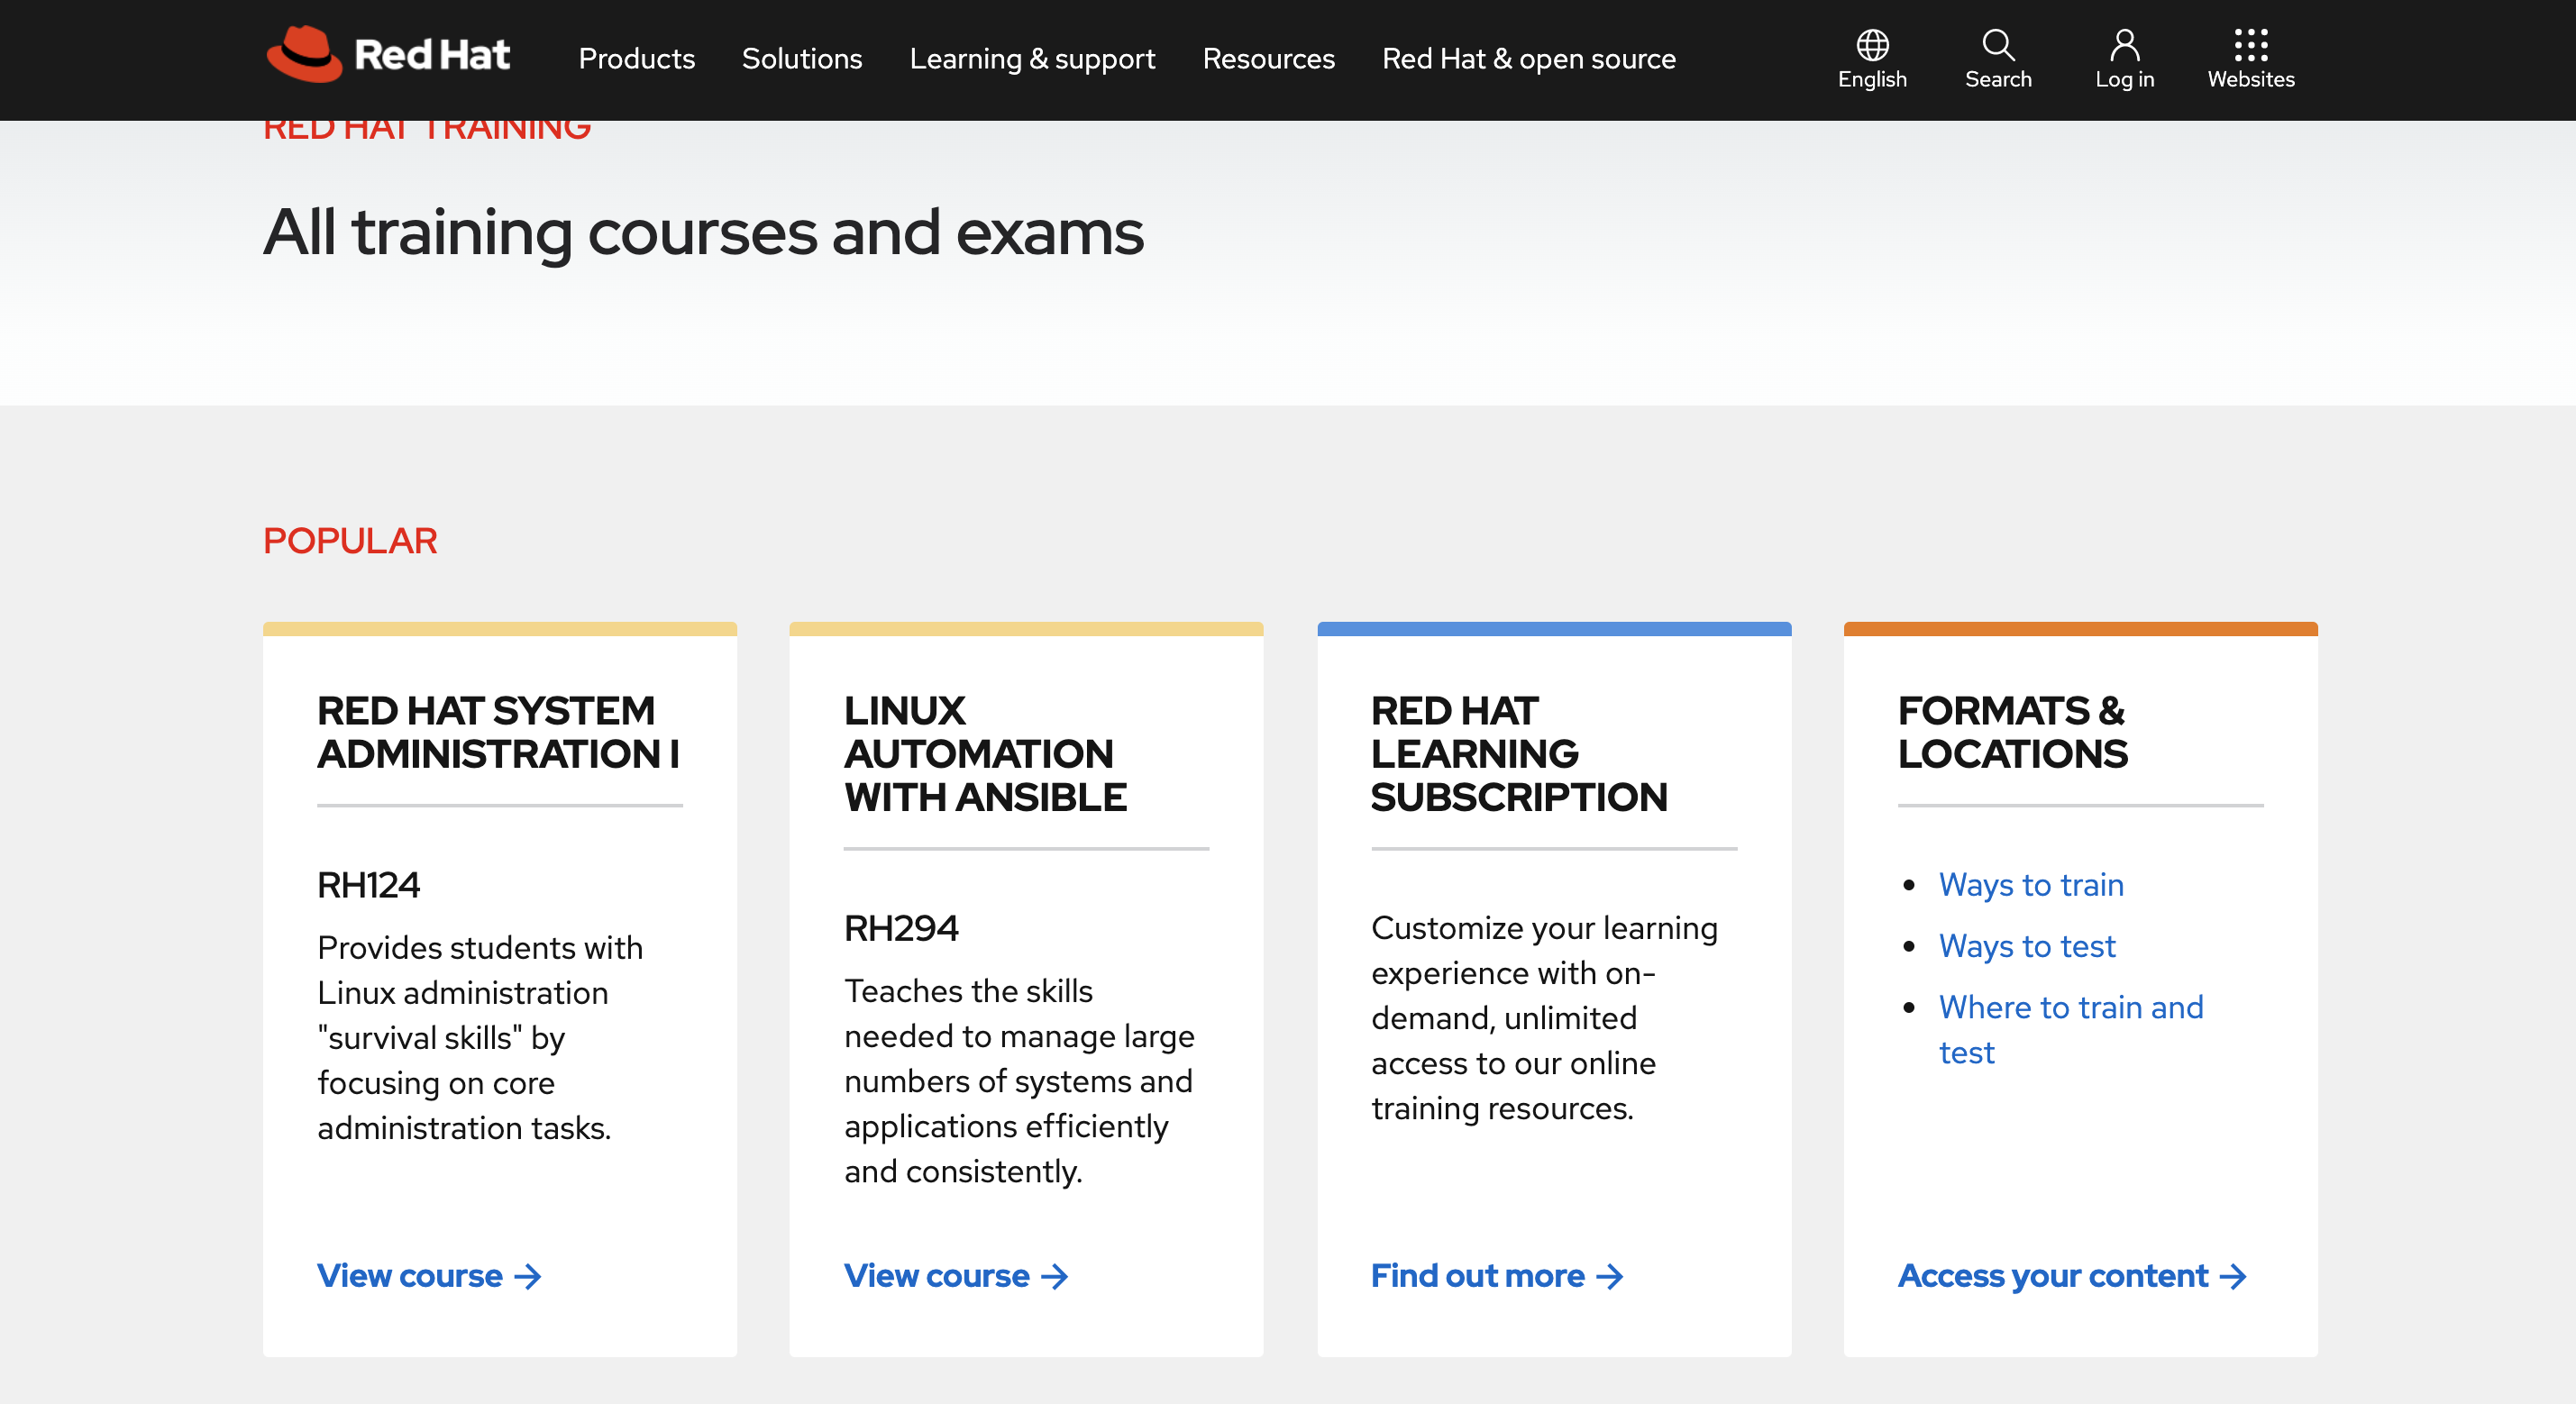Open the Solutions menu

tap(801, 59)
